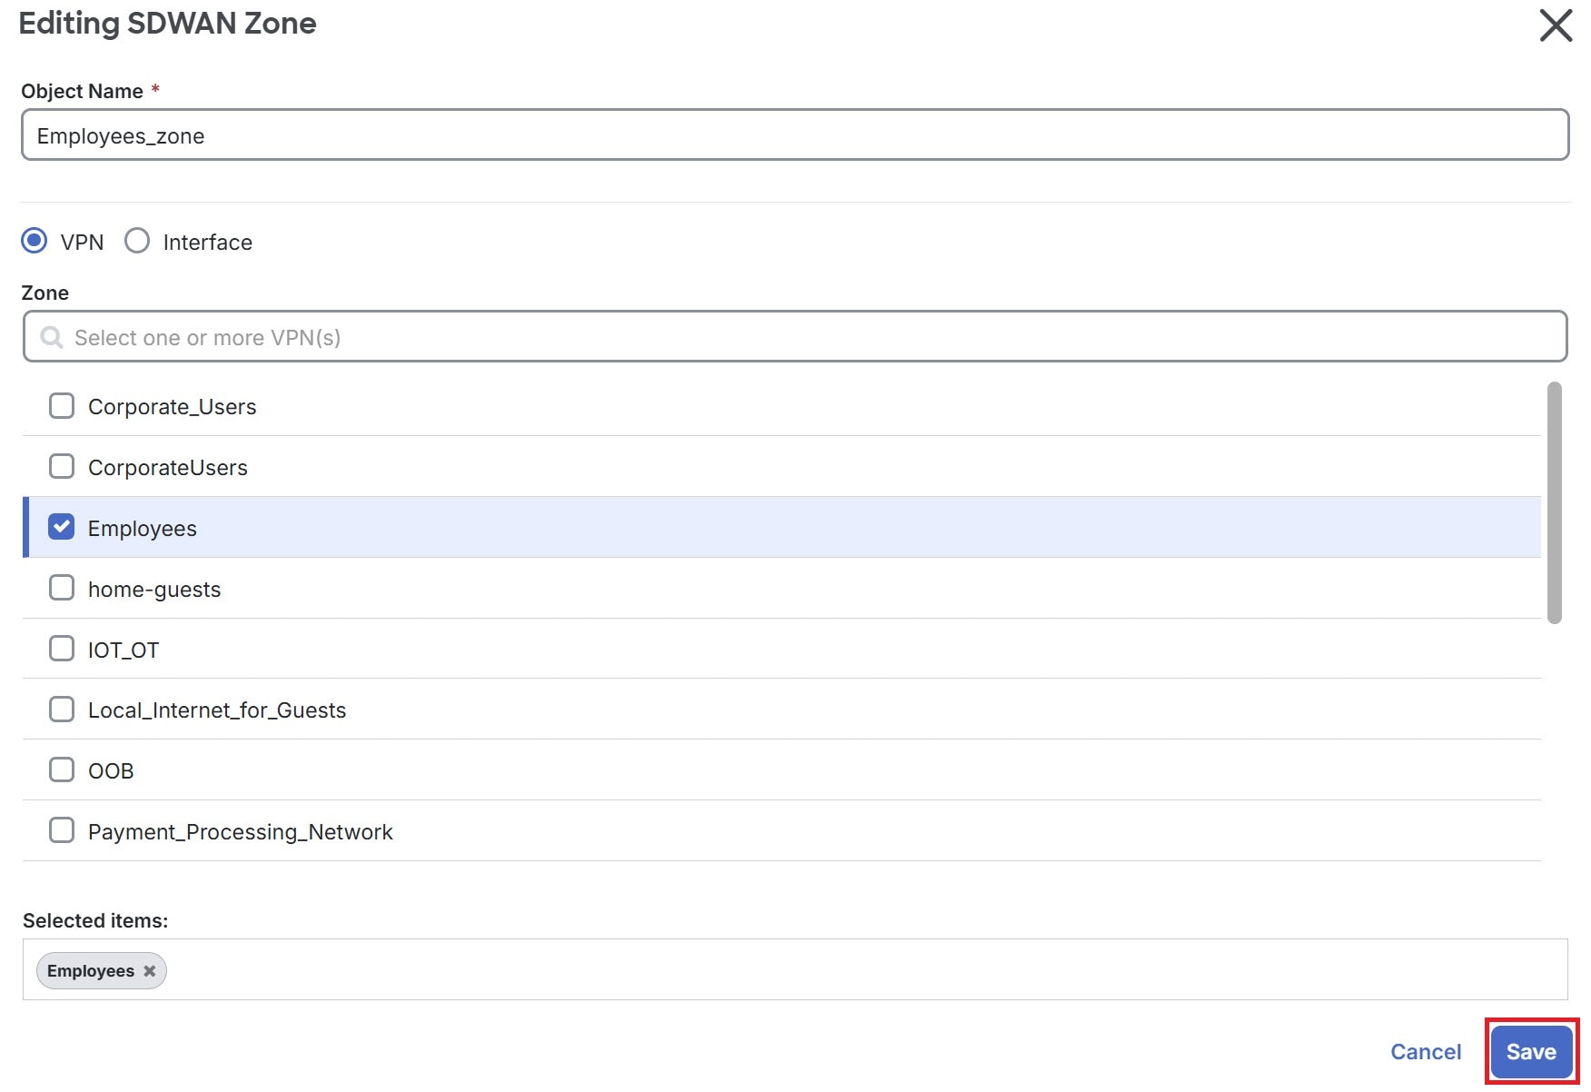Remove Employees chip from Selected items
Image resolution: width=1591 pixels, height=1092 pixels.
tap(149, 970)
